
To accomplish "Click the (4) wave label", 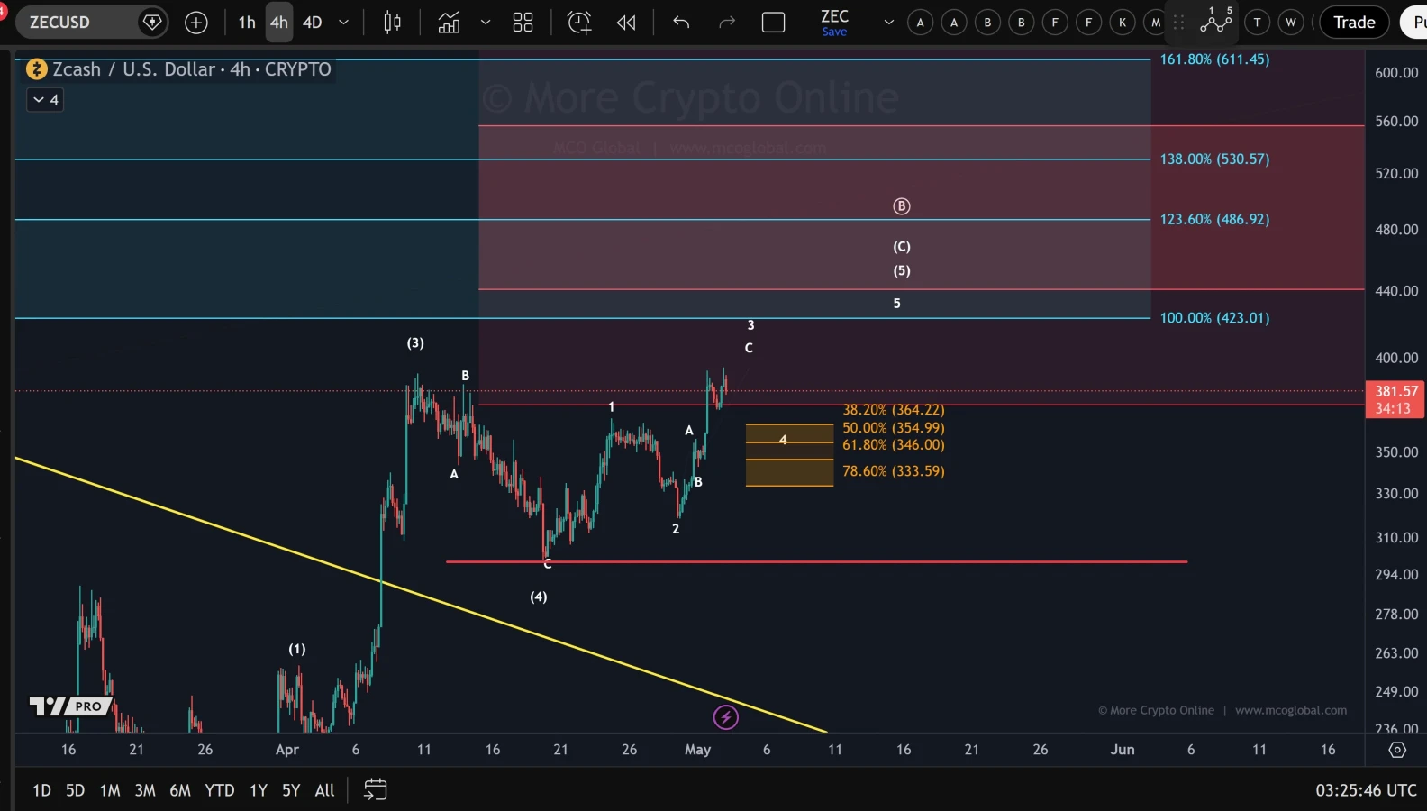I will coord(538,597).
